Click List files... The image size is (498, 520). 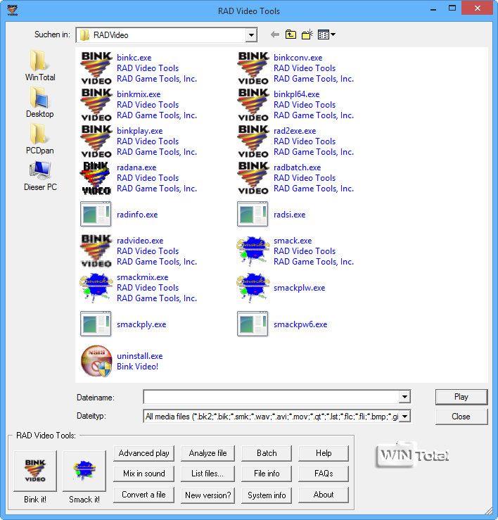[x=207, y=474]
